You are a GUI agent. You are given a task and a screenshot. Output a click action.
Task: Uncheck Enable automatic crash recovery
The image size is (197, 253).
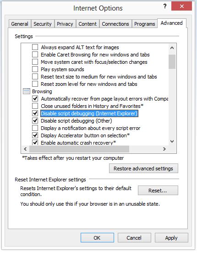(35, 142)
